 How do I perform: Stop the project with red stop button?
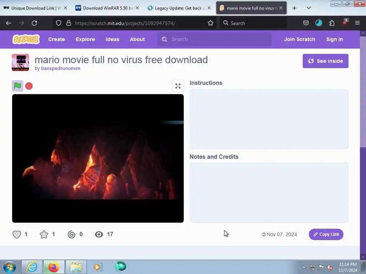point(29,86)
